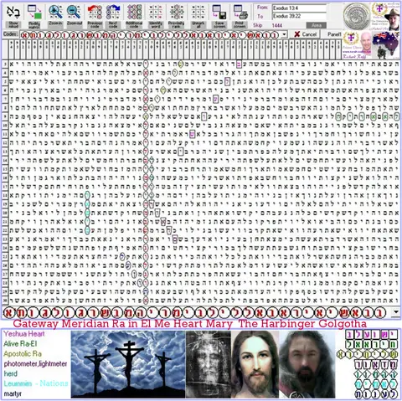Click the Australian flag image
Image resolution: width=402 pixels, height=401 pixels.
(386, 44)
